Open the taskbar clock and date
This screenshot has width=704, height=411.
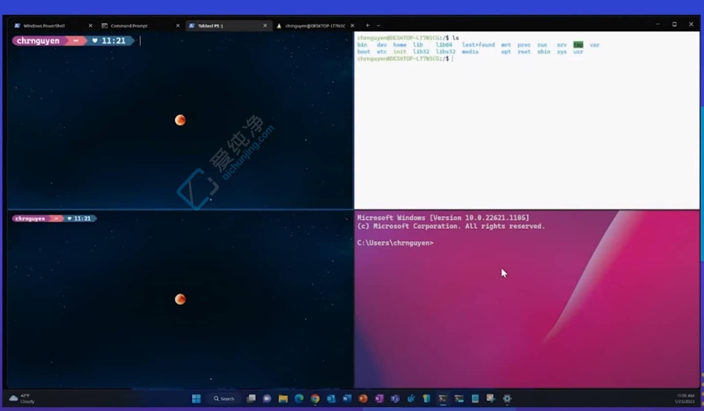pyautogui.click(x=685, y=399)
